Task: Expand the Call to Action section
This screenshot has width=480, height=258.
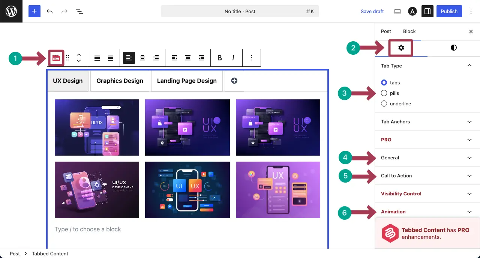Action: pyautogui.click(x=427, y=175)
